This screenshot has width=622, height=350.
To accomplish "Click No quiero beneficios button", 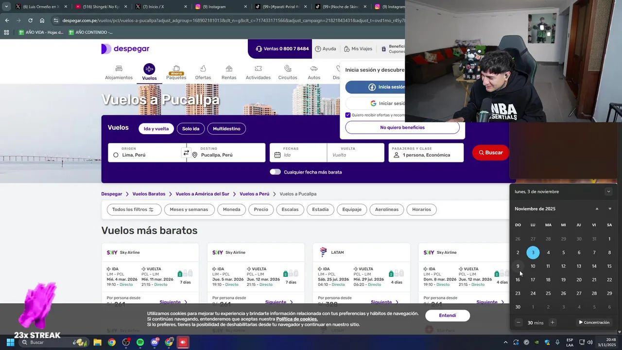I will 402,127.
